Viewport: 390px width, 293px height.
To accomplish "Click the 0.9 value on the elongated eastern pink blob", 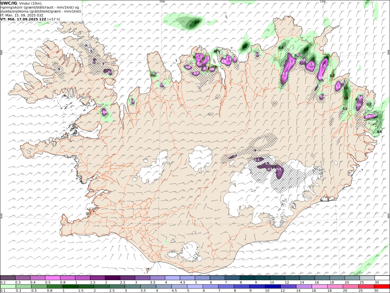I will [368, 116].
